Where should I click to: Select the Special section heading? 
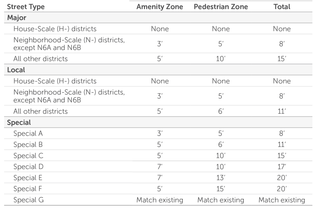(19, 122)
